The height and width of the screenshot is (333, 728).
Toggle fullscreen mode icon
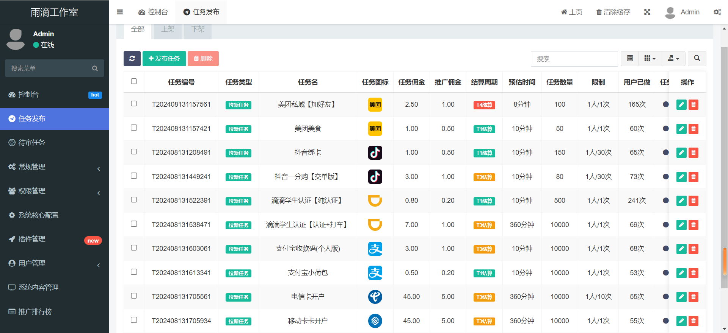coord(647,12)
